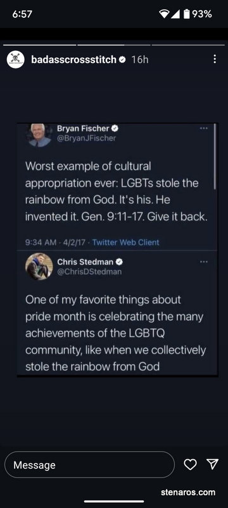
Task: Tap verified badge next to badasscrossstitch
Action: pos(123,60)
